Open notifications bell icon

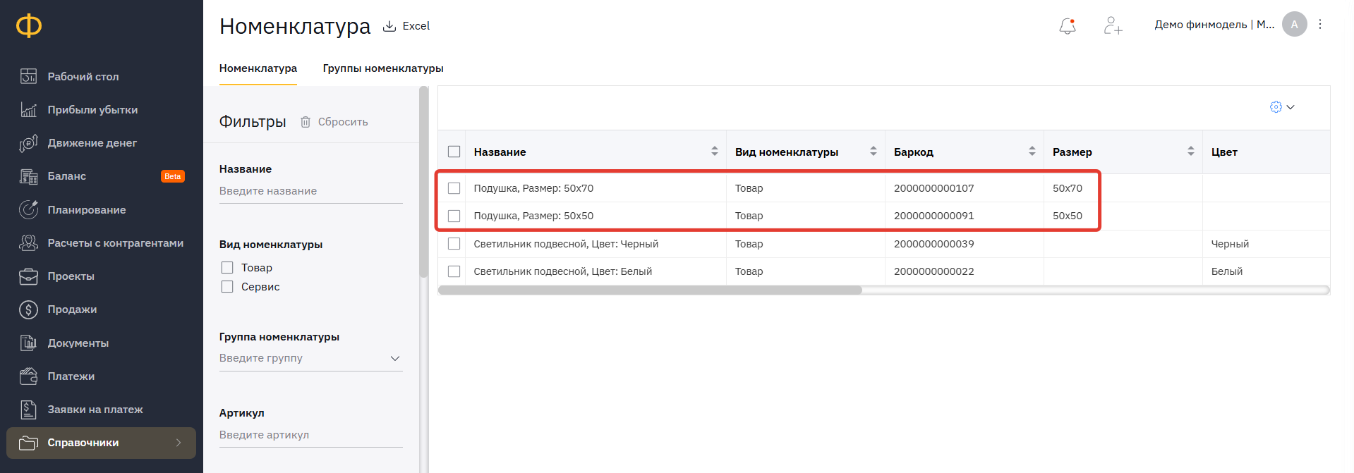click(x=1068, y=26)
